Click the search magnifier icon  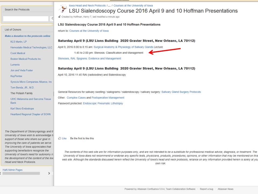[52, 19]
